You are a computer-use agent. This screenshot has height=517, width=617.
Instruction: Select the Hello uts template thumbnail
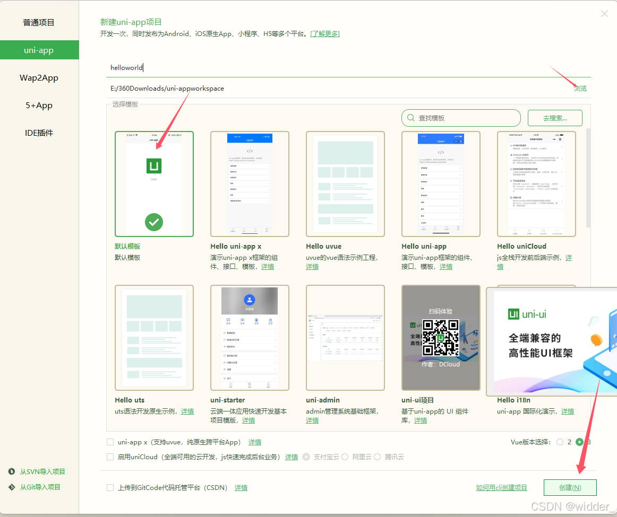154,338
